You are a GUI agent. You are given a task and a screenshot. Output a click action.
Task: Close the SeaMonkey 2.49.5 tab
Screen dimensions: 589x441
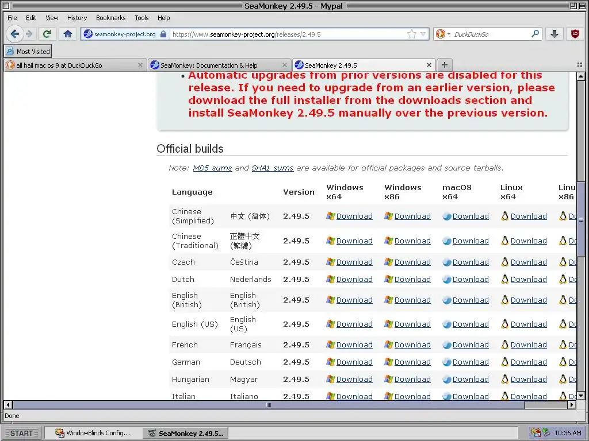[x=429, y=65]
